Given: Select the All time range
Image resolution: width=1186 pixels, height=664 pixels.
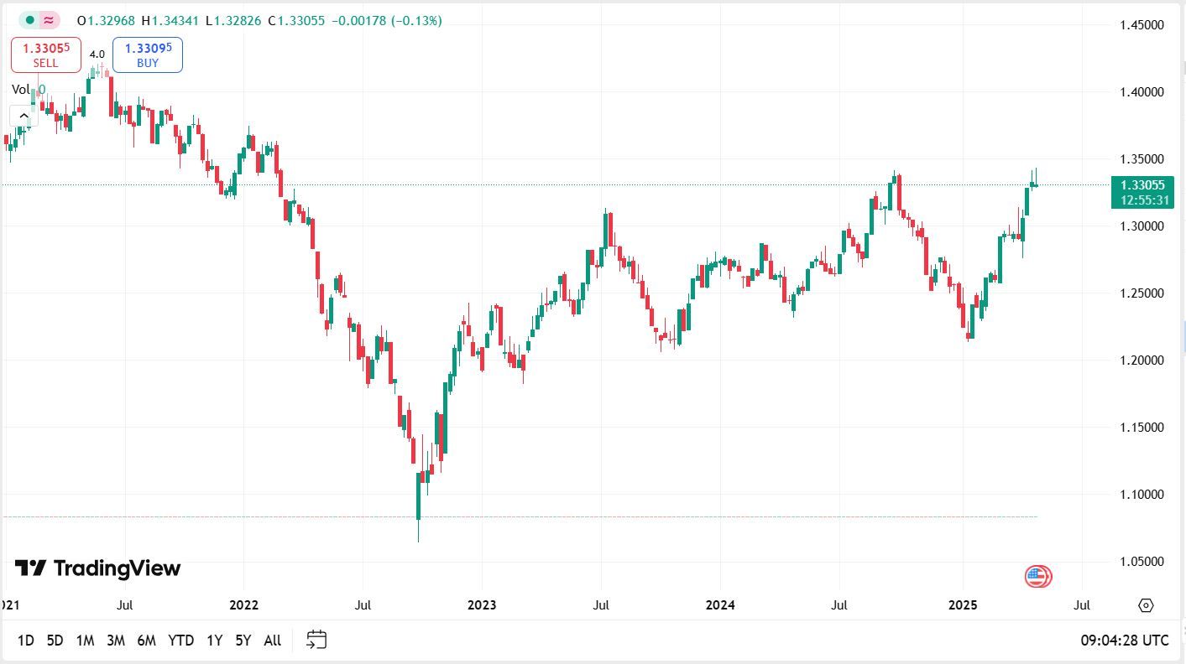Looking at the screenshot, I should 271,640.
